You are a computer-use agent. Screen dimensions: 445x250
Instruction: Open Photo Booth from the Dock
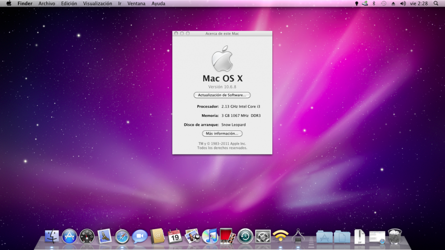click(x=227, y=236)
